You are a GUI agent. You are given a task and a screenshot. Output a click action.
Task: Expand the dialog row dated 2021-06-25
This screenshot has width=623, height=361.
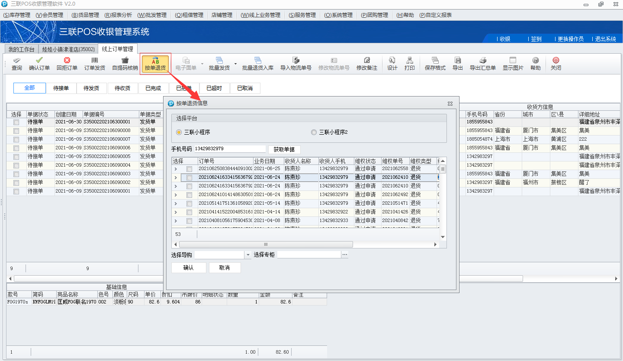click(x=176, y=169)
